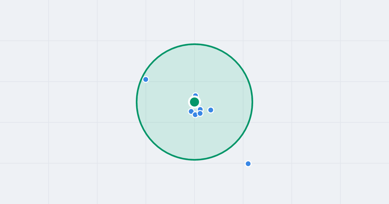The height and width of the screenshot is (204, 389).
Task: Click the large green center marker
Action: tap(194, 102)
